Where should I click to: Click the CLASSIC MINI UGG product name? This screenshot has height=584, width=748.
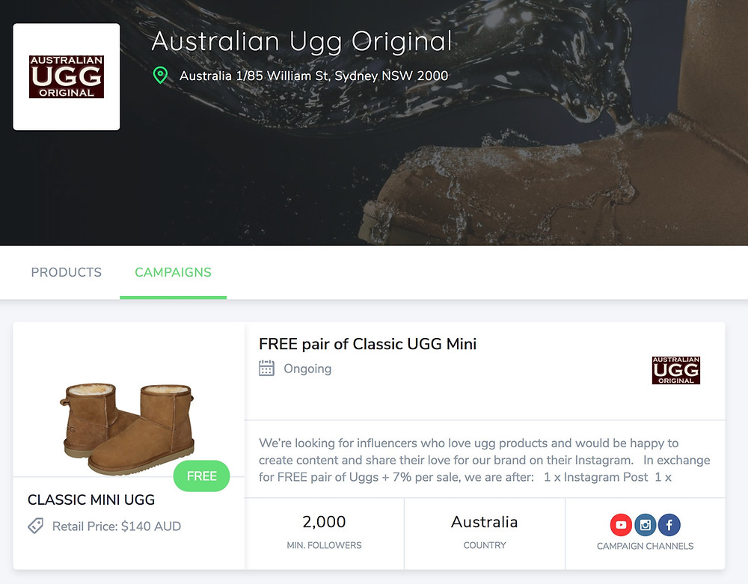pyautogui.click(x=91, y=500)
